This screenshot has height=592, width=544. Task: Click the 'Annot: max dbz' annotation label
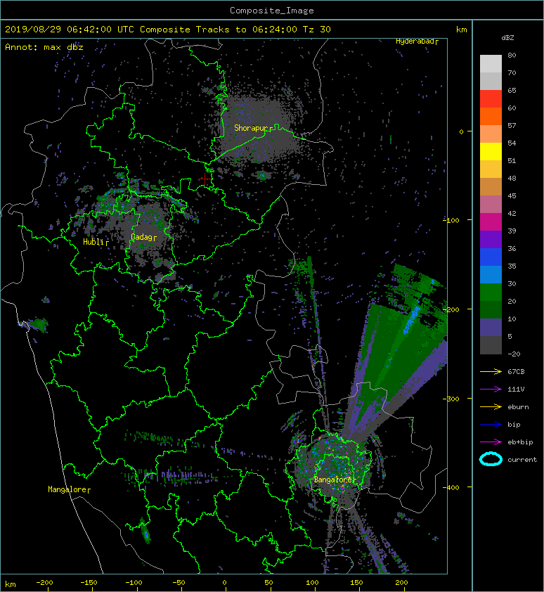pos(44,47)
